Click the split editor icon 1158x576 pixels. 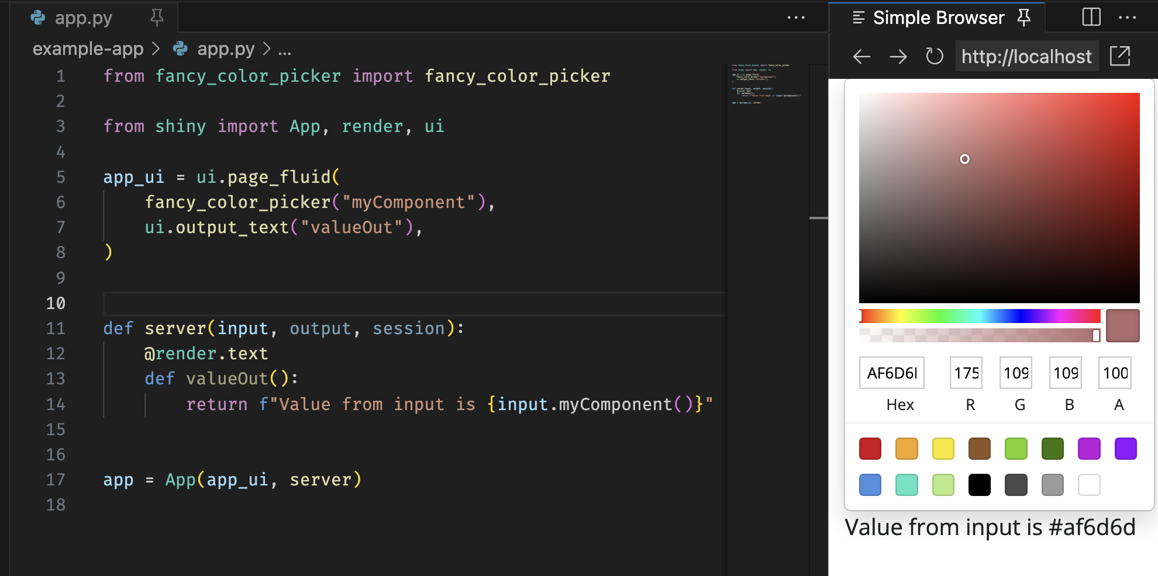tap(1090, 18)
